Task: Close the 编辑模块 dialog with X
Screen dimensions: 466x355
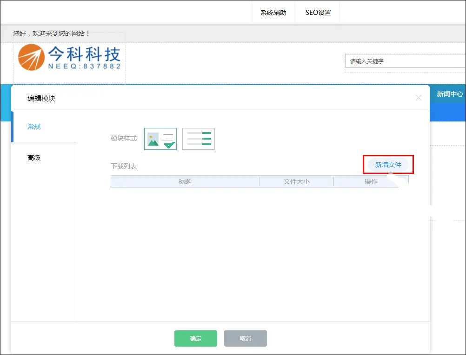Action: point(418,98)
